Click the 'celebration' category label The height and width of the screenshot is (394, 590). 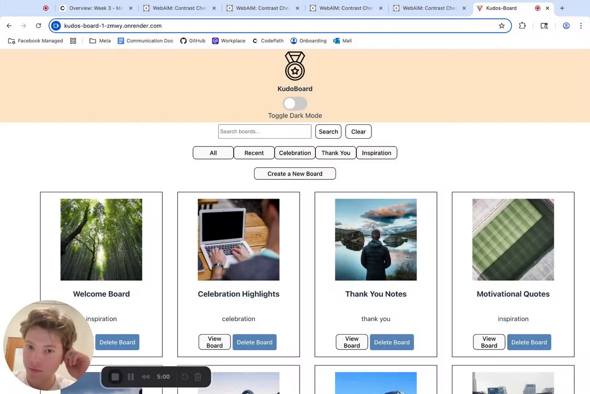[x=238, y=319]
